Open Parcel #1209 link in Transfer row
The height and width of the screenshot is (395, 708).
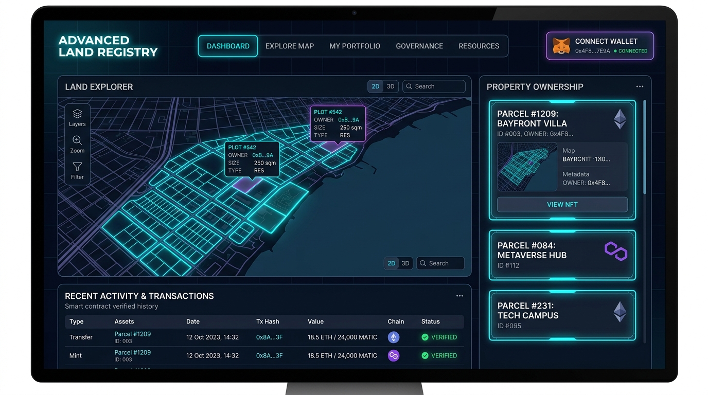point(133,334)
